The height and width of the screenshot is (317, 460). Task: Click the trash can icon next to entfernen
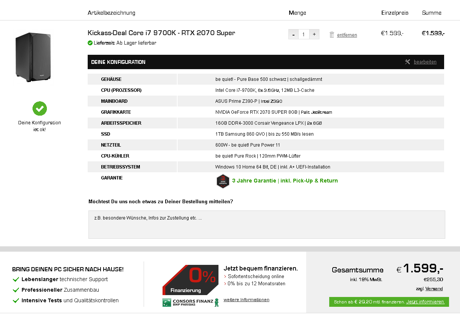pyautogui.click(x=332, y=35)
